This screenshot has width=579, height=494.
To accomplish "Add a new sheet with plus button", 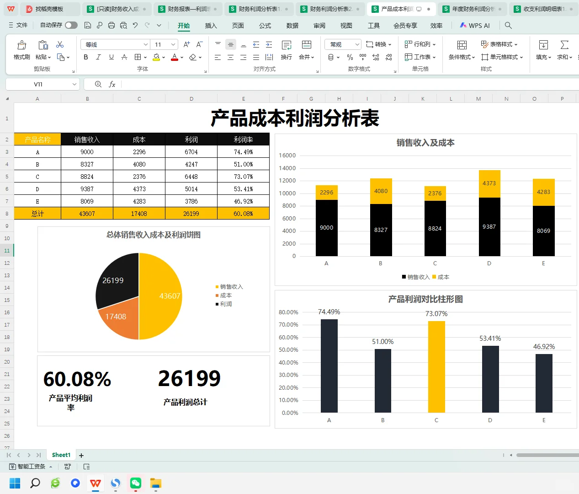I will (81, 456).
